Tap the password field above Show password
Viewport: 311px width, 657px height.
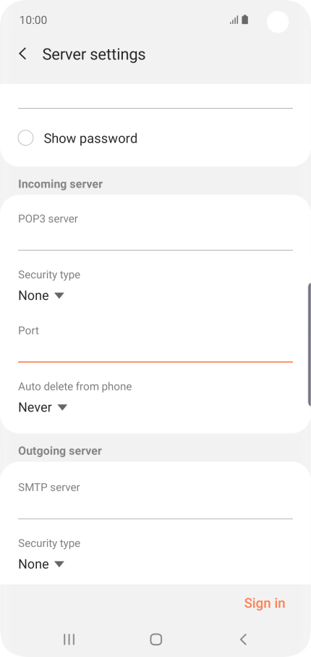pyautogui.click(x=155, y=97)
